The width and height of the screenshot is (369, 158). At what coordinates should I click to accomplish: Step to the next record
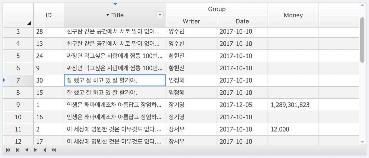tap(45, 150)
